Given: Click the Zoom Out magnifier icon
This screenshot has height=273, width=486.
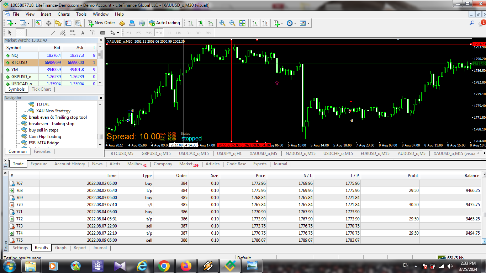Looking at the screenshot, I should 232,23.
